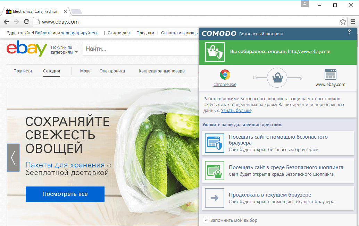Expand Покупки по категориям dropdown

[64, 50]
